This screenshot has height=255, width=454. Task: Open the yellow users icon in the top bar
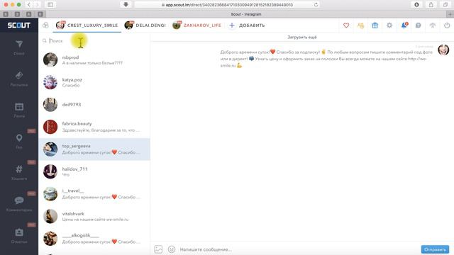[x=360, y=25]
